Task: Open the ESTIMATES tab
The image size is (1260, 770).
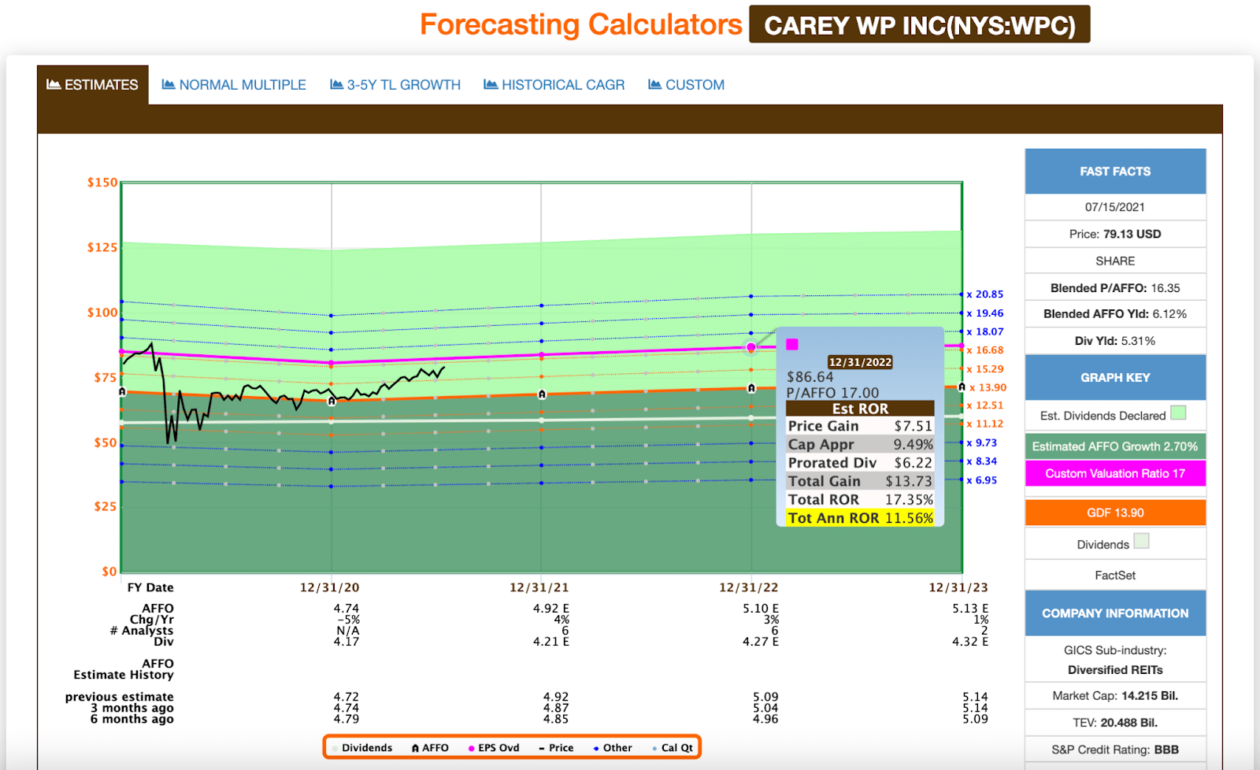Action: pyautogui.click(x=92, y=84)
